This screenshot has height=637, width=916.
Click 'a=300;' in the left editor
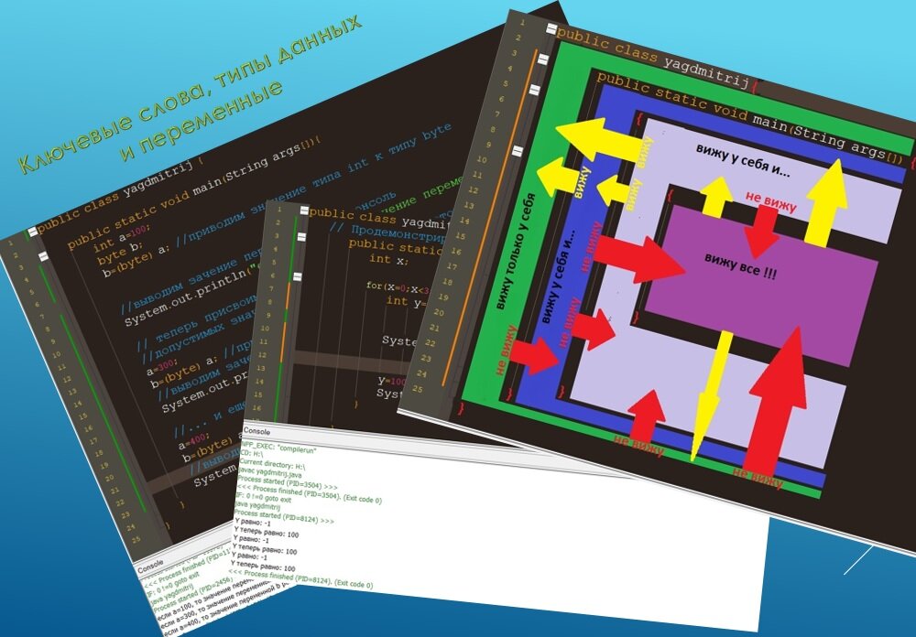(x=161, y=365)
